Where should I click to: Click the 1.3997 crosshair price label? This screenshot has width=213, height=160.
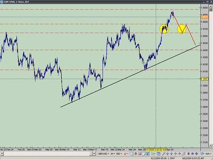click(204, 79)
